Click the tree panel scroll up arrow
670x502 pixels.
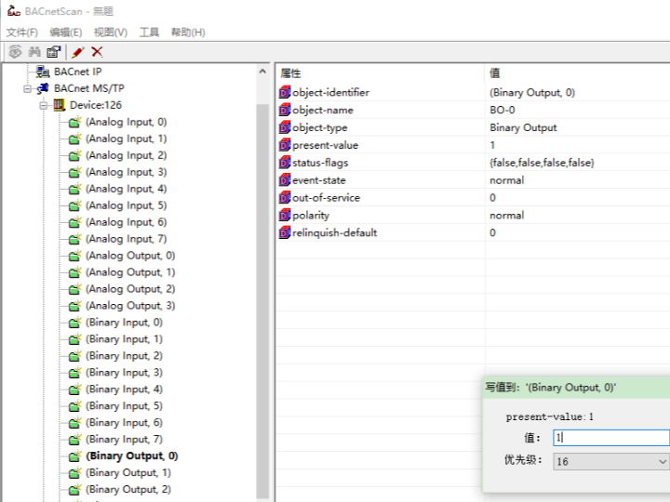[262, 72]
